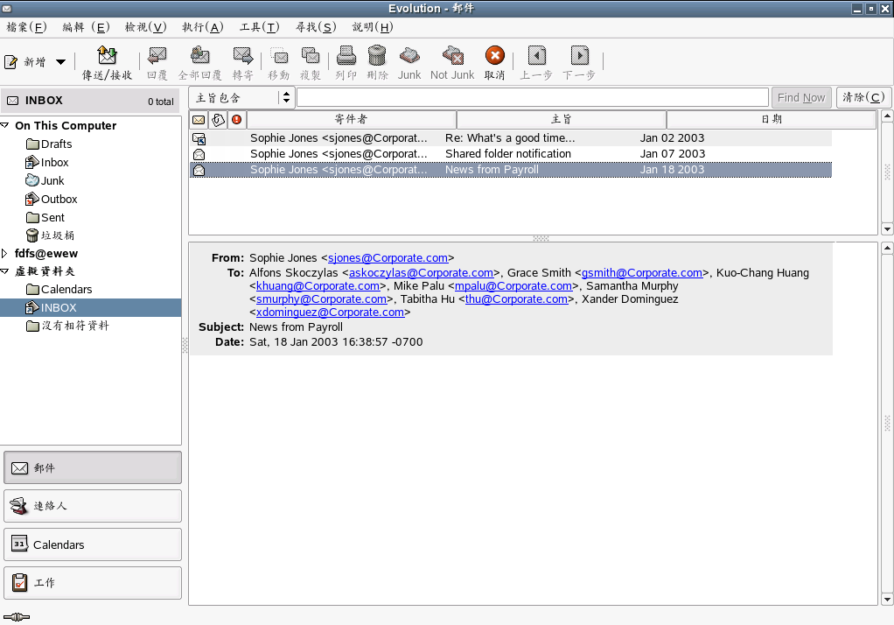The height and width of the screenshot is (625, 894).
Task: Open the 工具(T) menu
Action: (259, 27)
